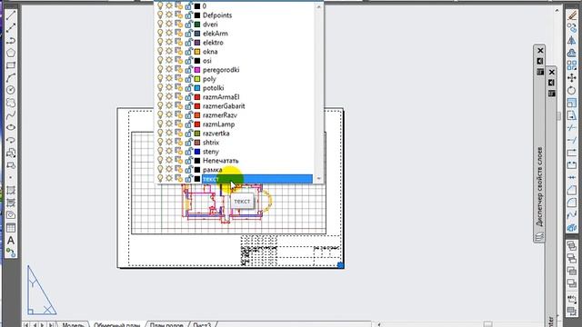
Task: Open the Table tool
Action: pyautogui.click(x=10, y=228)
